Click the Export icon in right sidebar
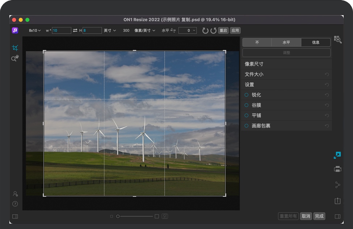353x229 pixels. point(337,201)
